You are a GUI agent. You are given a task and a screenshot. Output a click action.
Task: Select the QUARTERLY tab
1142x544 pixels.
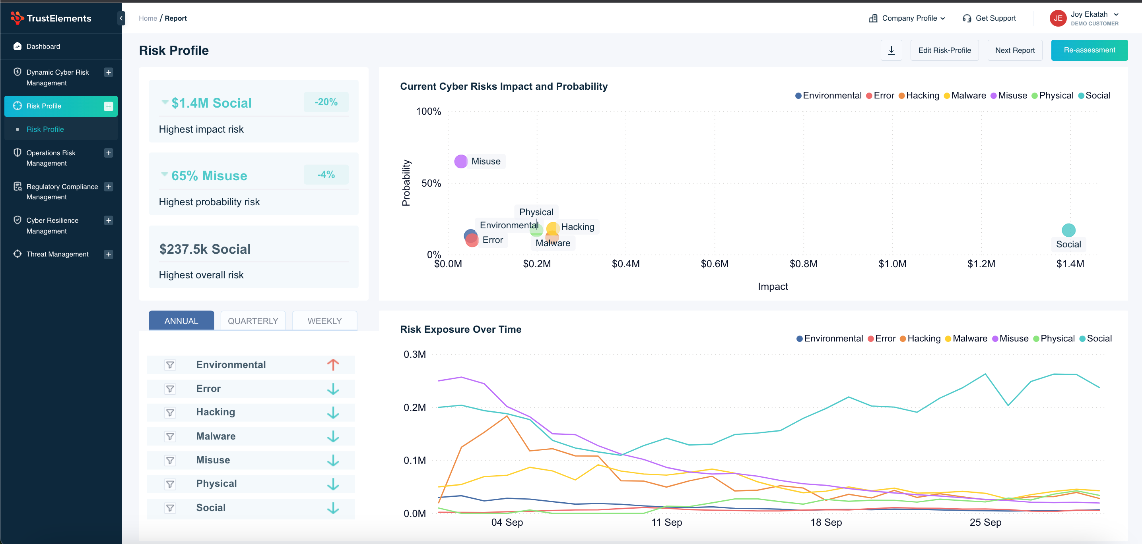pos(253,321)
